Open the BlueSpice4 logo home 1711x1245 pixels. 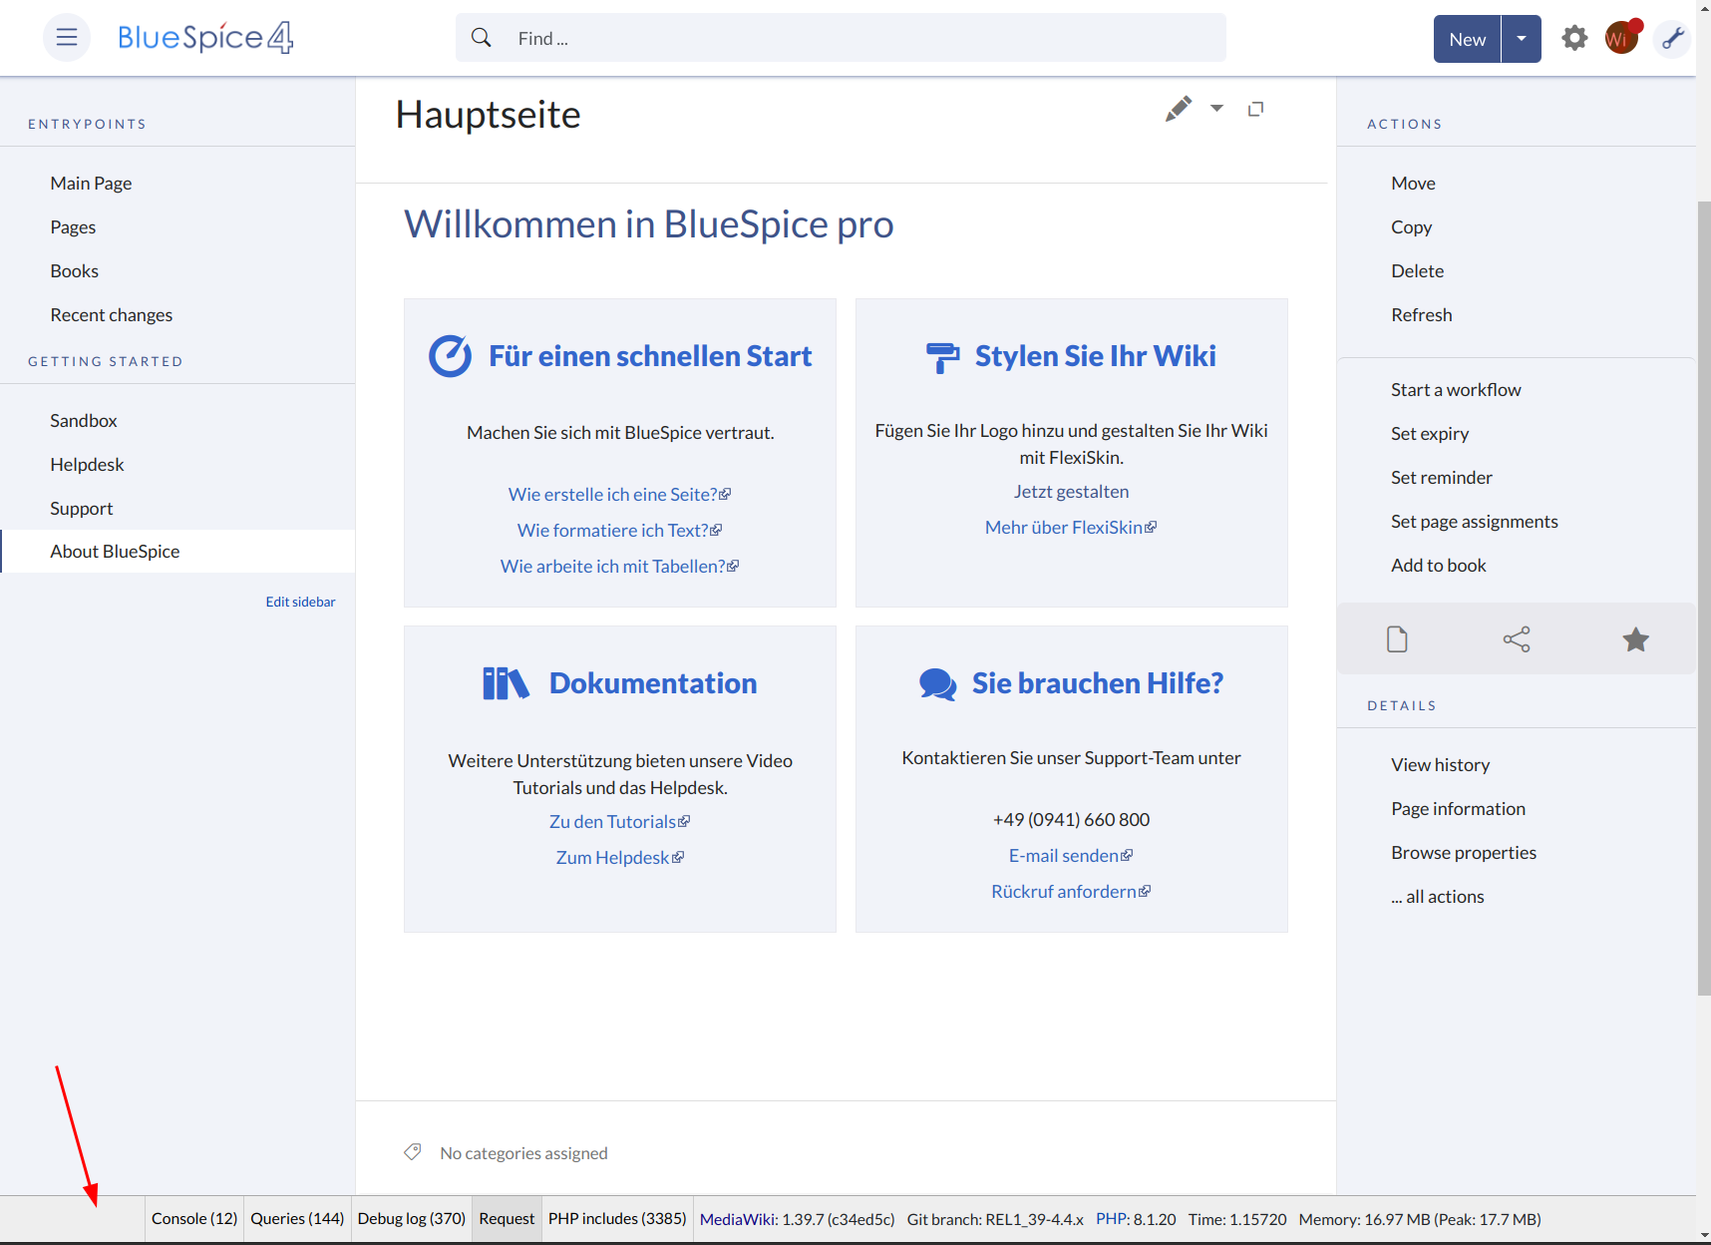click(205, 38)
